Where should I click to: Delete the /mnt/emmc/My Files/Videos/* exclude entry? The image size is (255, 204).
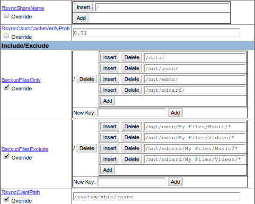(x=132, y=137)
